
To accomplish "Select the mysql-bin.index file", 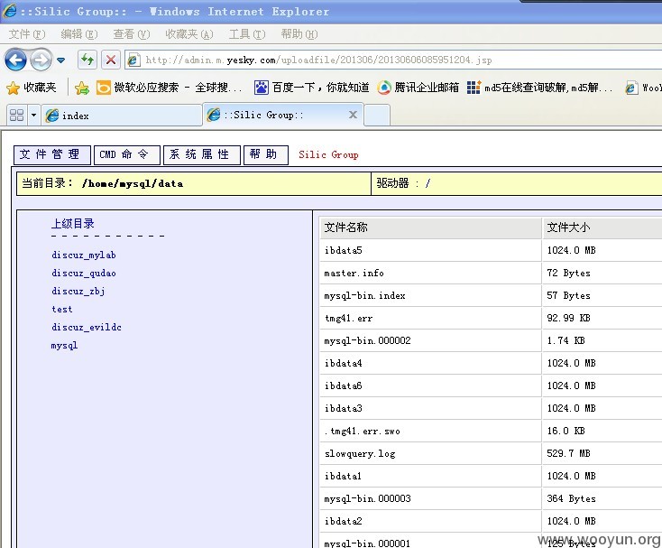I will 364,295.
